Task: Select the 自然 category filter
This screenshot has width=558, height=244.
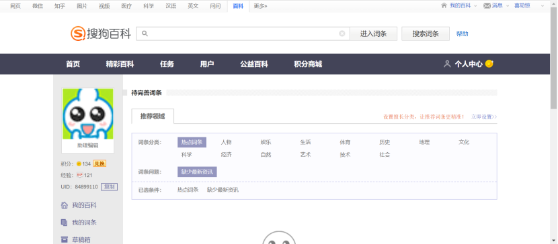Action: 266,155
